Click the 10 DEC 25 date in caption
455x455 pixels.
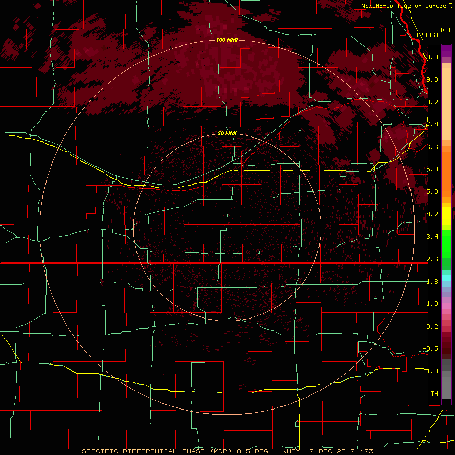(x=326, y=451)
